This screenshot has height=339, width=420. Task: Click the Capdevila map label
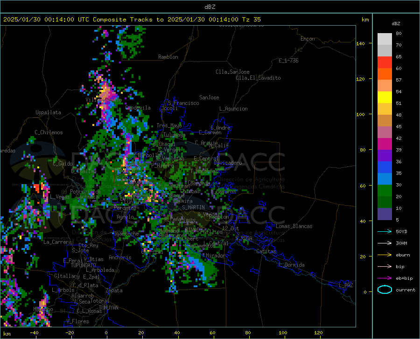point(138,108)
